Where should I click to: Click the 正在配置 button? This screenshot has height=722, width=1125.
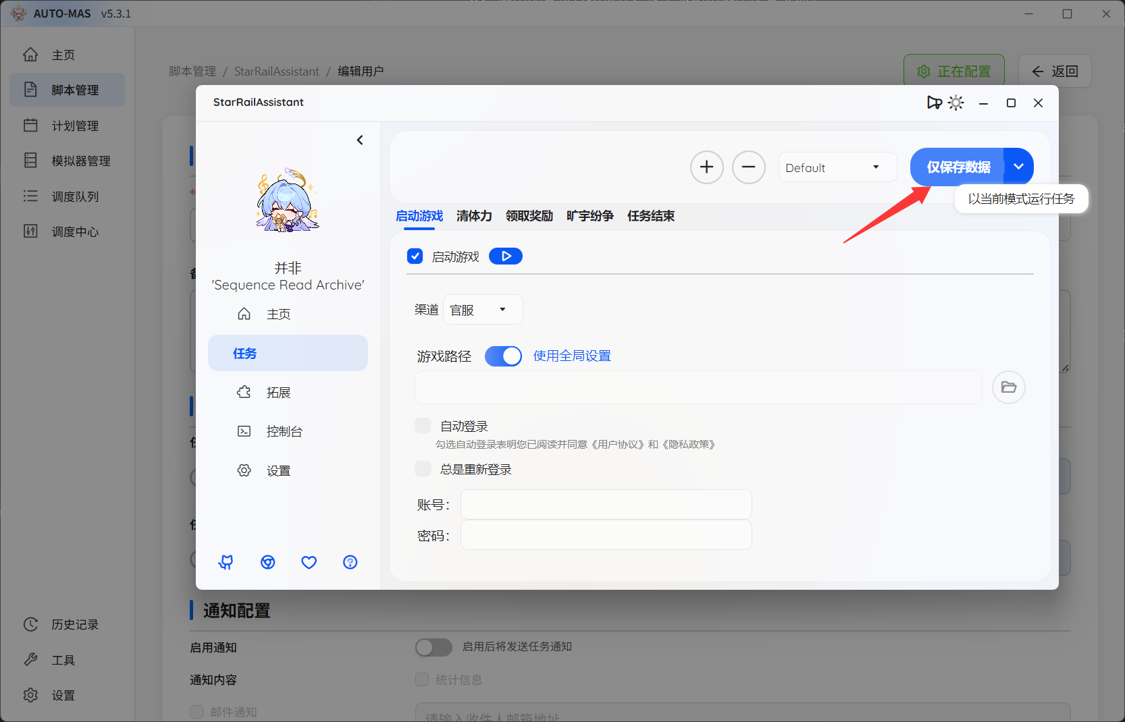[x=953, y=71]
